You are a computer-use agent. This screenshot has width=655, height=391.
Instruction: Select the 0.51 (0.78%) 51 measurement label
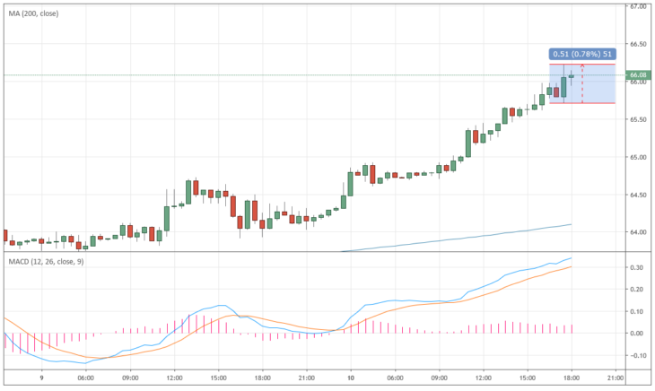pos(582,54)
